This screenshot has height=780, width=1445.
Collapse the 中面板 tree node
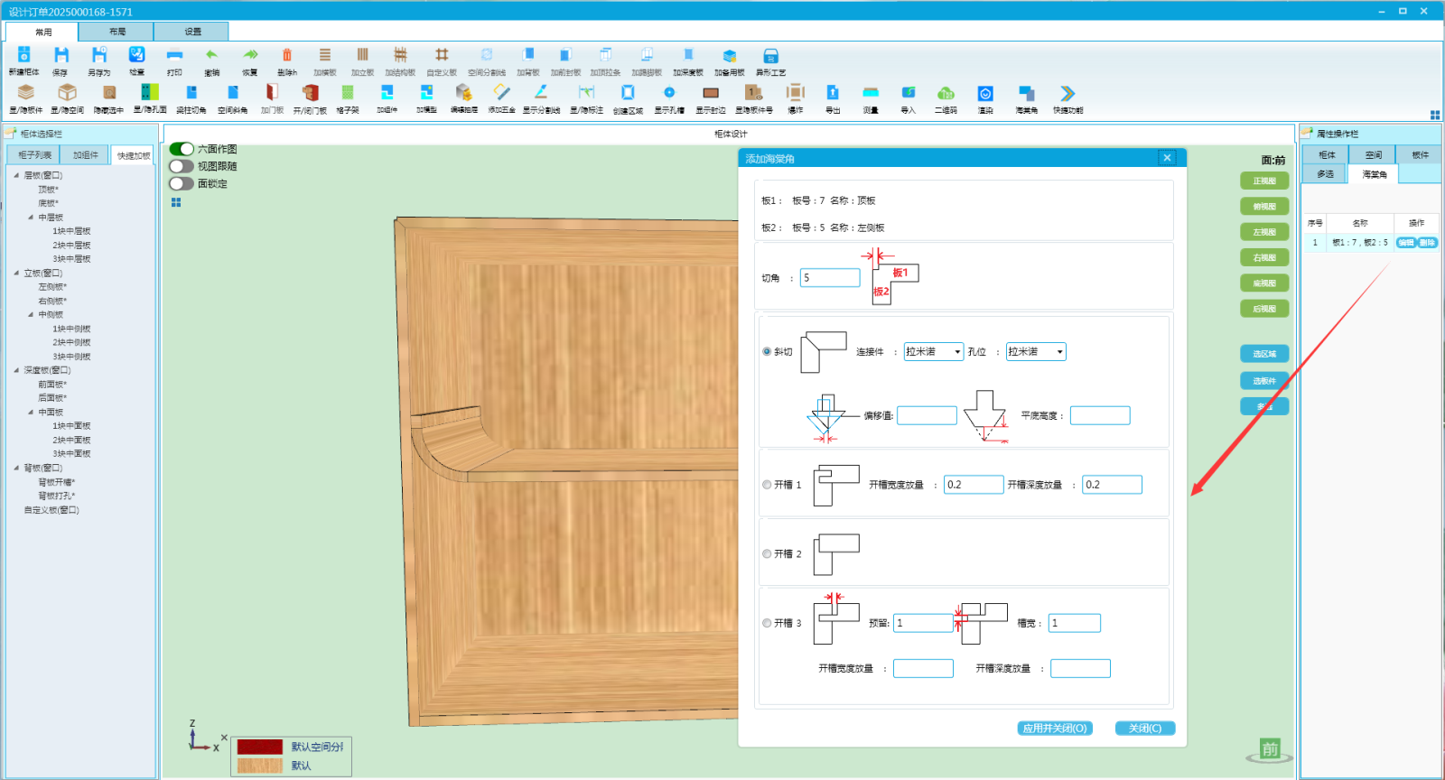(x=31, y=413)
